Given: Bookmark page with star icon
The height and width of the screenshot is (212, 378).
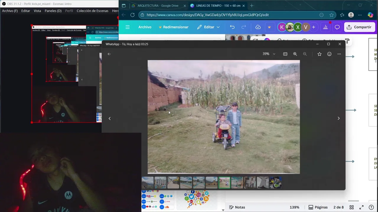Looking at the screenshot, I should tap(331, 15).
